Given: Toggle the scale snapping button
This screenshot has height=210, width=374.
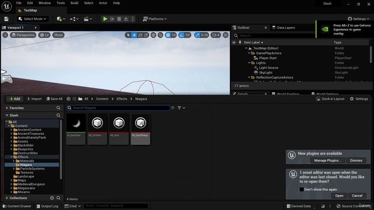Looking at the screenshot, I should (198, 35).
